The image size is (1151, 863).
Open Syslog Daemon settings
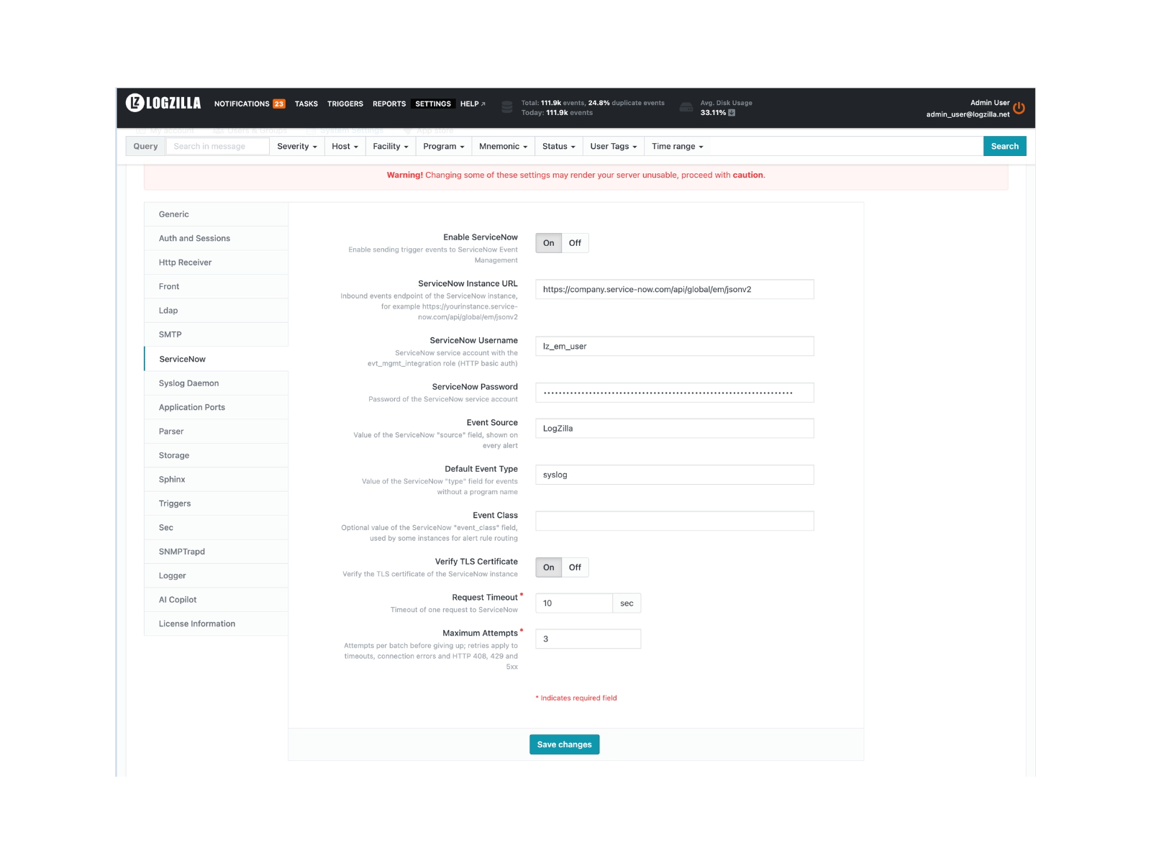(x=217, y=383)
